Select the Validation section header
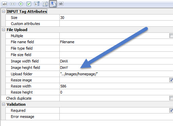173x126 pixels. (x=16, y=104)
